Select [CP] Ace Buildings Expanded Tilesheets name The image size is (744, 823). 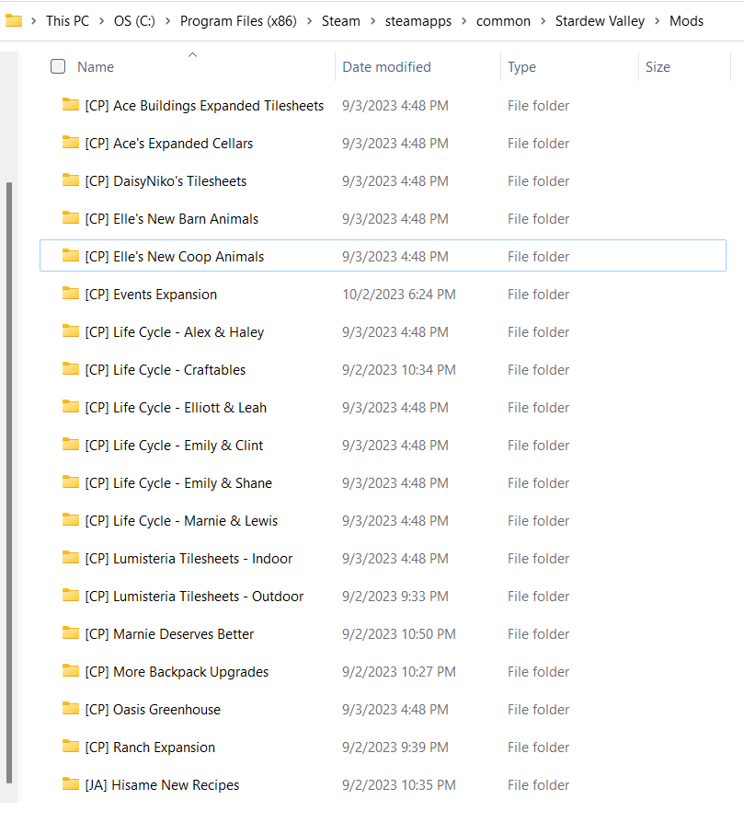point(204,106)
